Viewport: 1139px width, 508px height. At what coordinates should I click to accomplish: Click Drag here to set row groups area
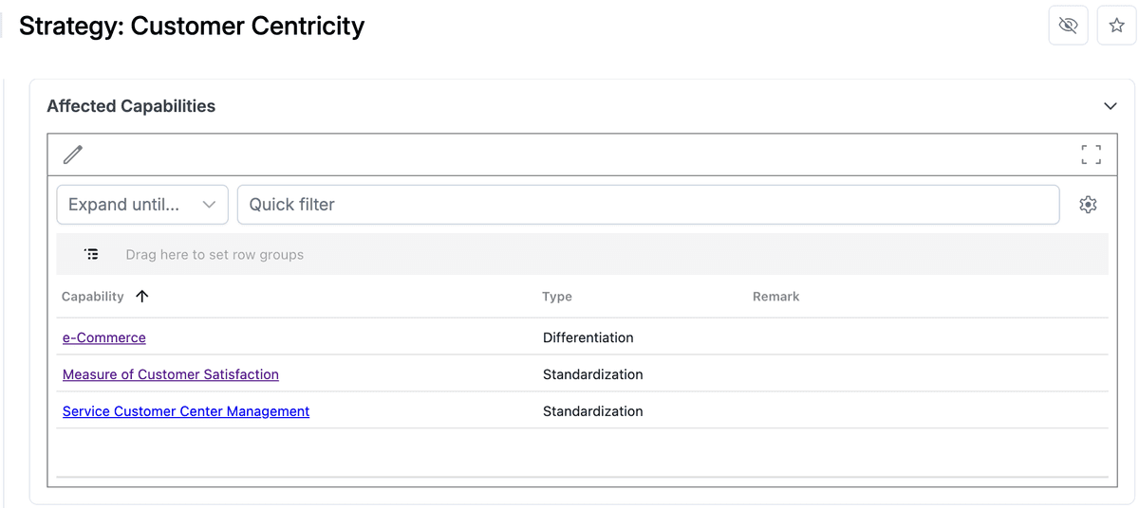215,255
